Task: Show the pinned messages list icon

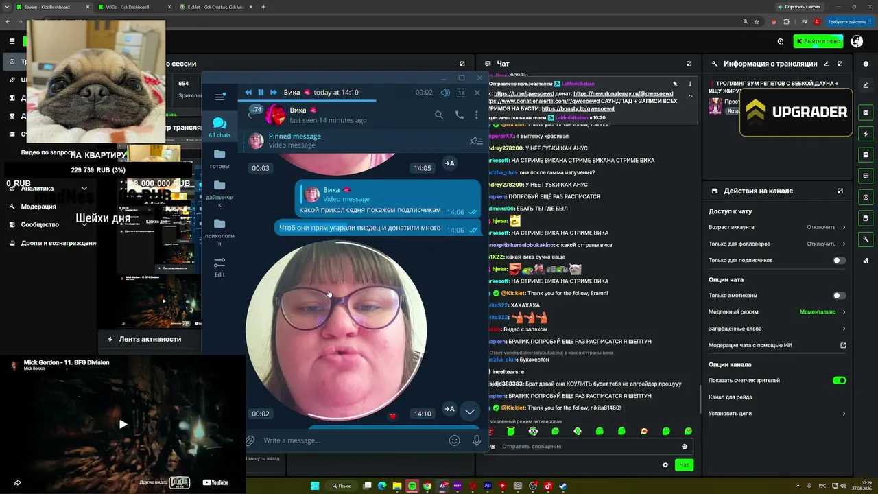Action: tap(475, 141)
